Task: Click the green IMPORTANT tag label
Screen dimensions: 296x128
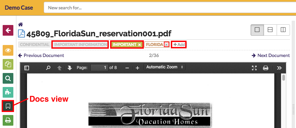Action: coord(124,45)
